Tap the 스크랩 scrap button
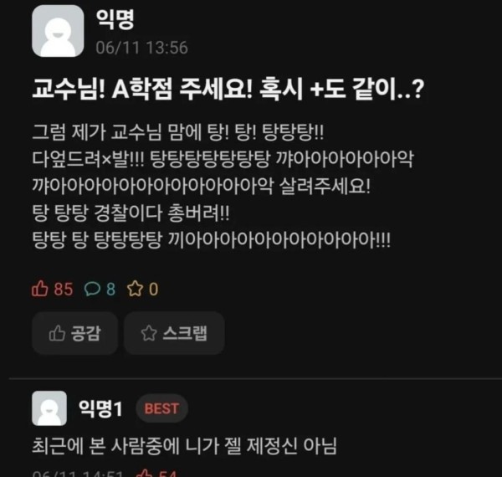This screenshot has height=477, width=502. click(x=174, y=333)
